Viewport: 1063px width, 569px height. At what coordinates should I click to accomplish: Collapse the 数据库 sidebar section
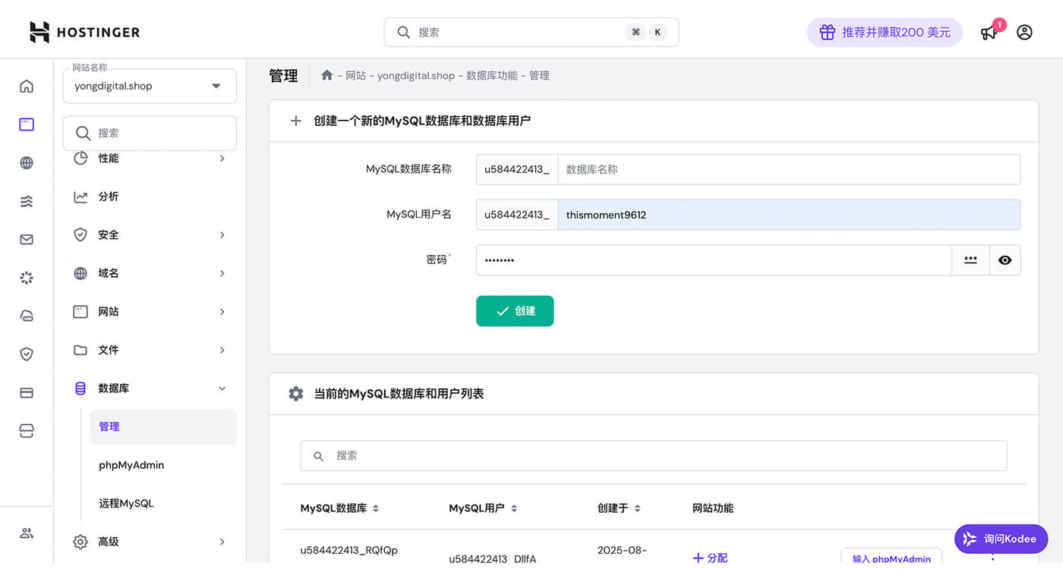pos(222,388)
